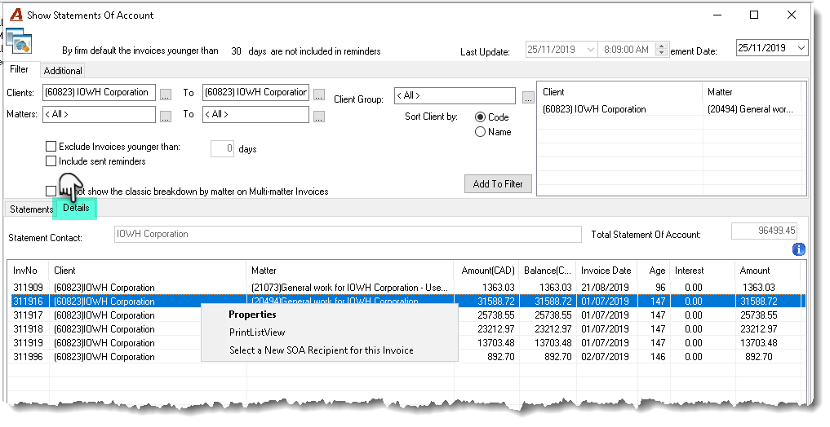Select Sort Client by Name radio button
The height and width of the screenshot is (427, 830).
[480, 131]
